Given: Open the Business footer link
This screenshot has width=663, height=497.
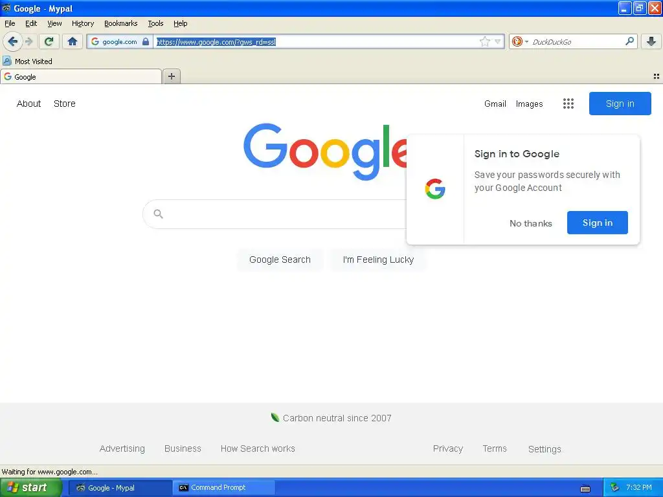Looking at the screenshot, I should [x=183, y=448].
